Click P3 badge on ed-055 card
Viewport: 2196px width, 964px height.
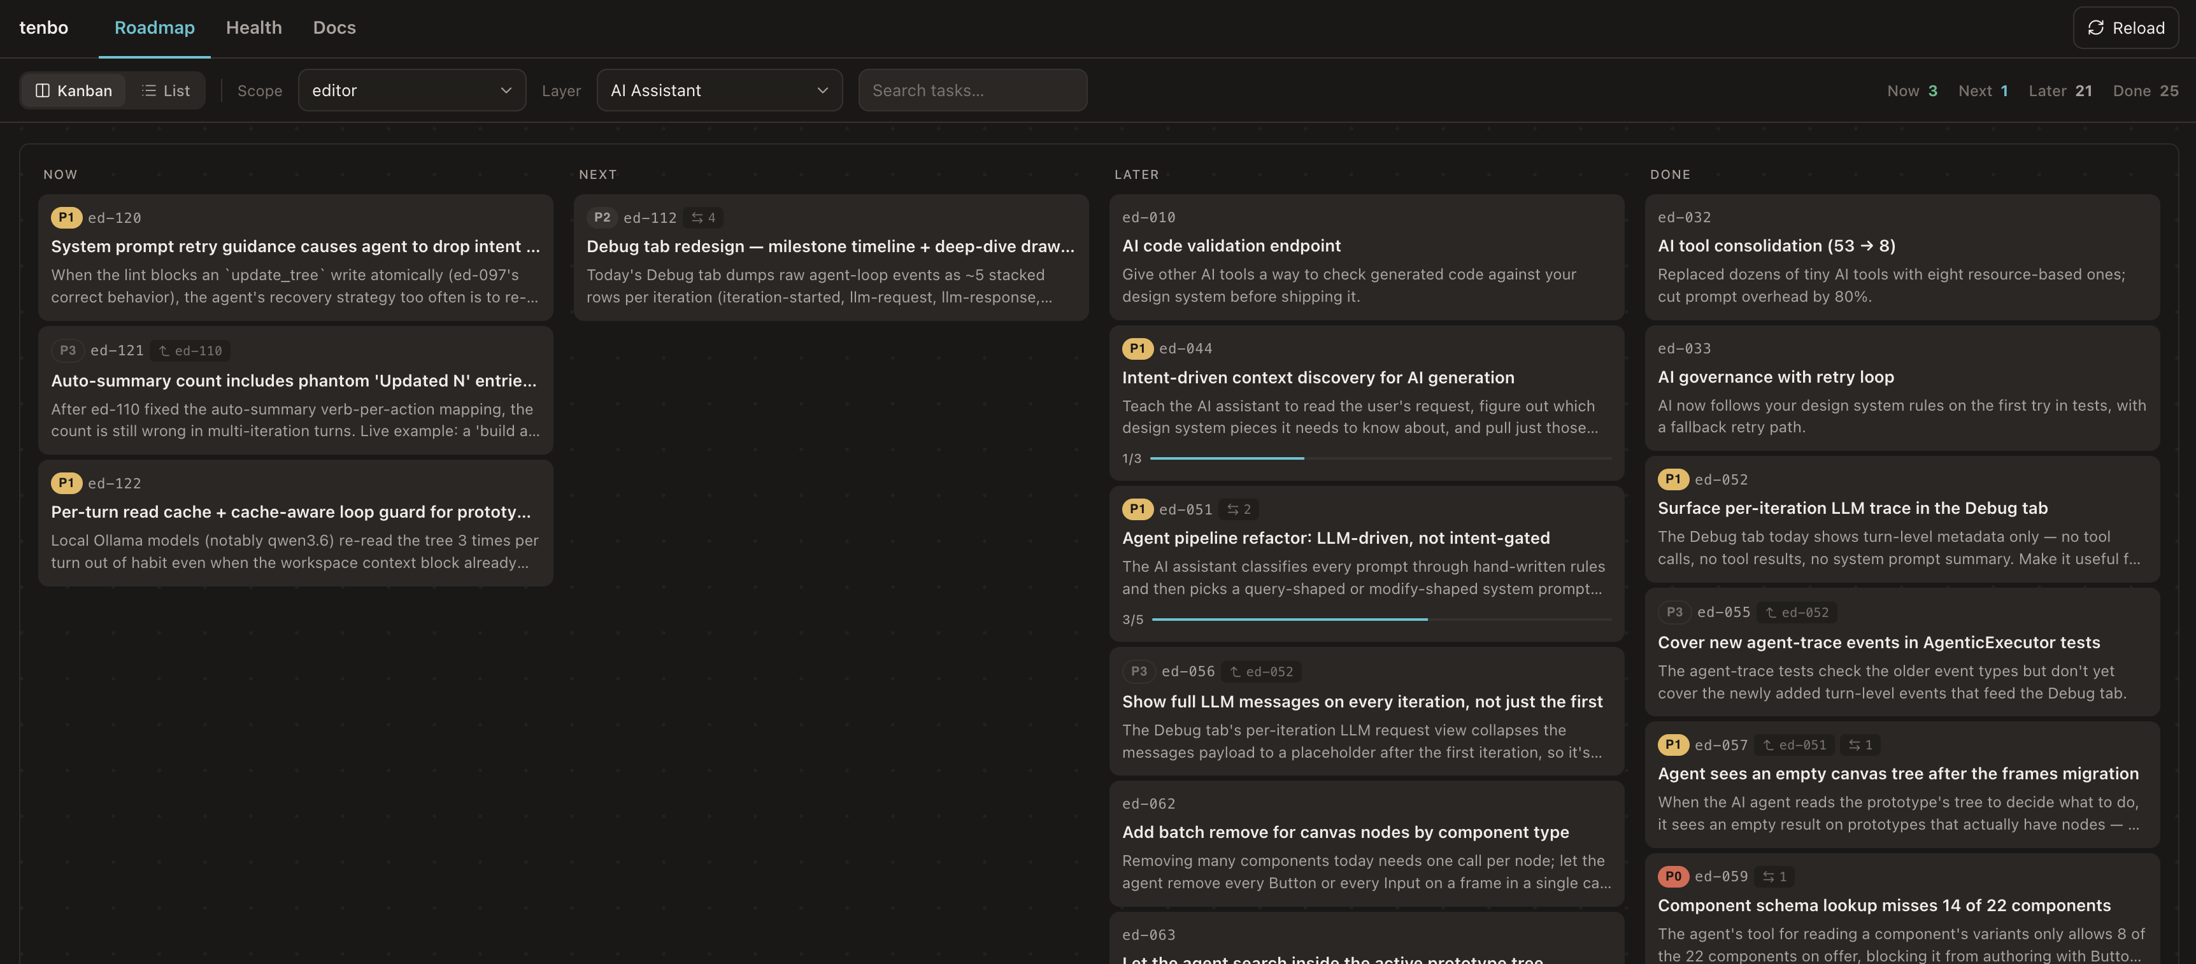point(1674,612)
